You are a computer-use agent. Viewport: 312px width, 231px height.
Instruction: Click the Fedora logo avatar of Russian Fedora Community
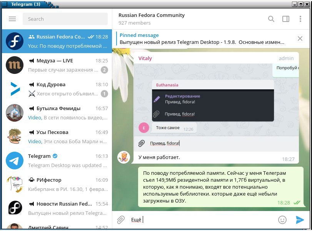[15, 41]
